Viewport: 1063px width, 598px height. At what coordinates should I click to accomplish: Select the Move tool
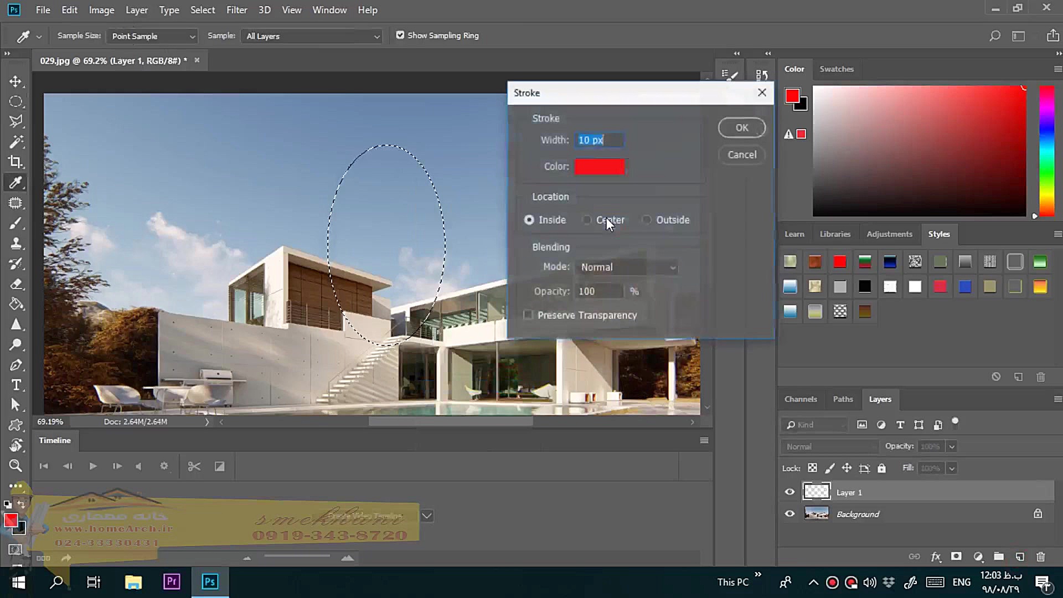[x=16, y=82]
